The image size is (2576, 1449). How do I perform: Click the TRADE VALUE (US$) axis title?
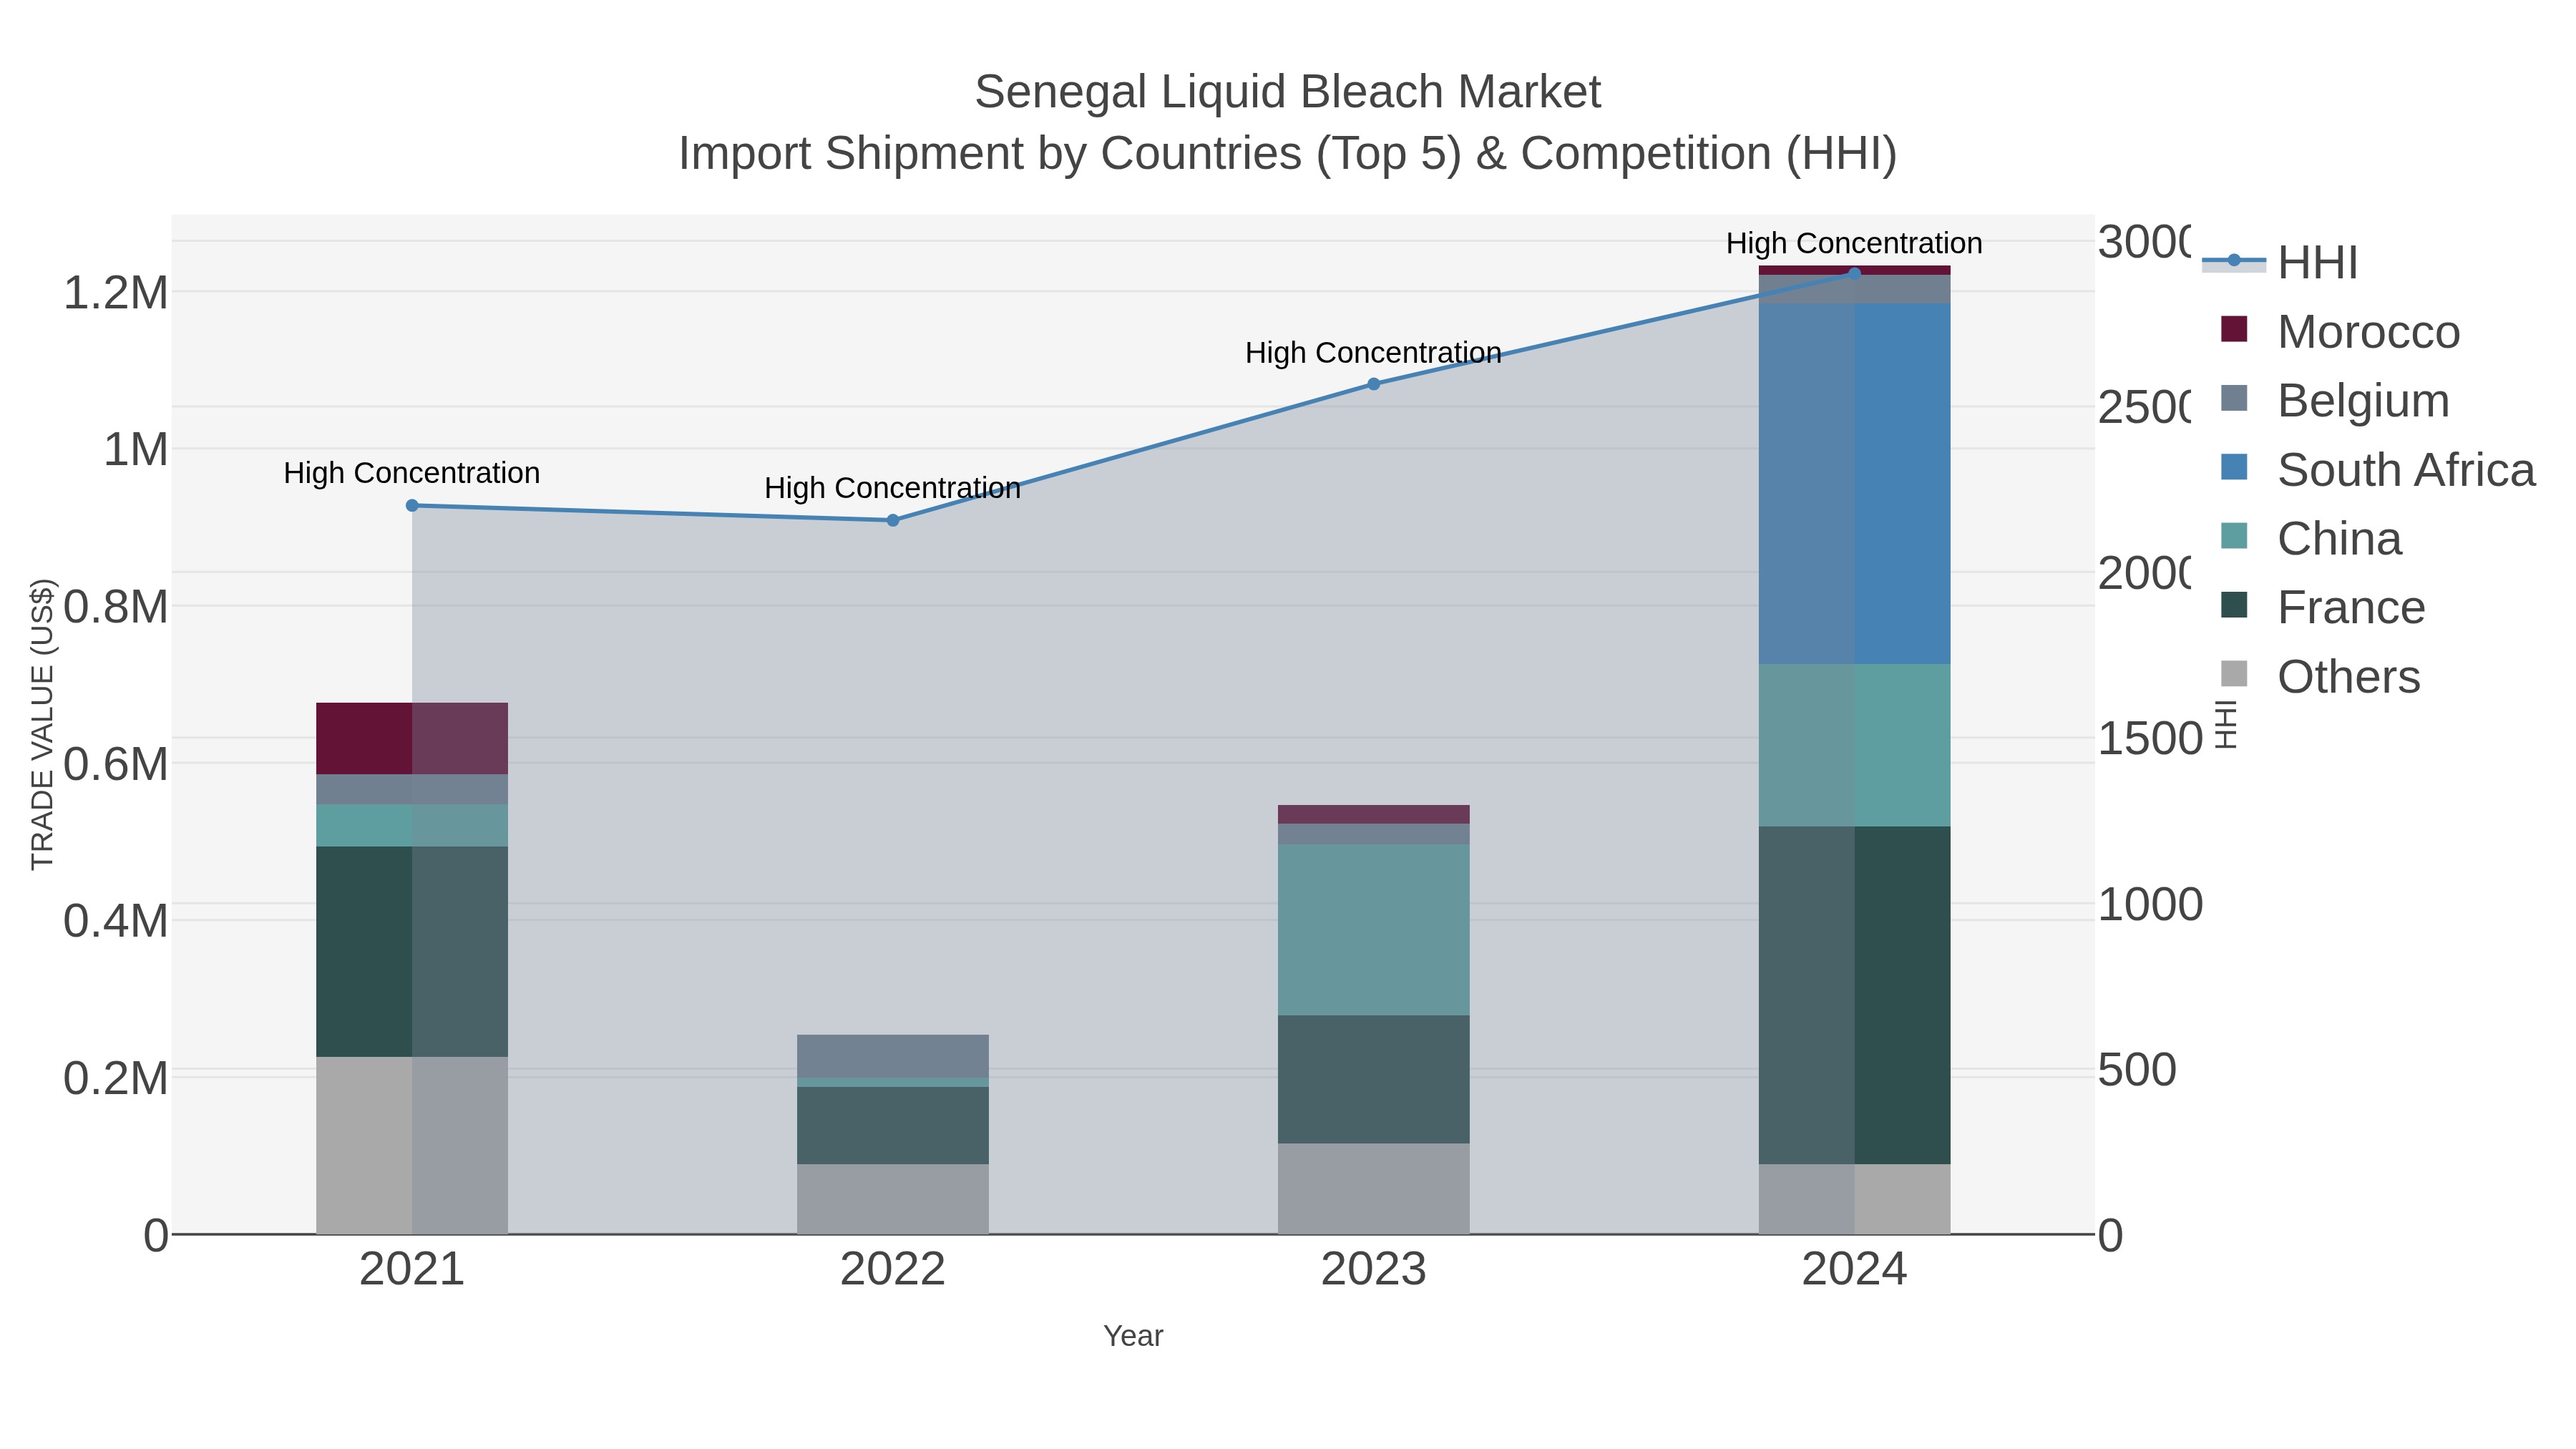(42, 724)
